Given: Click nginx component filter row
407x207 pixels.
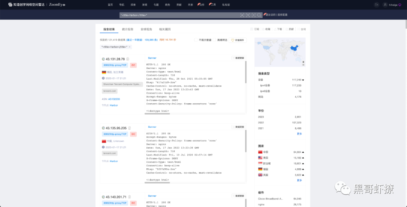Looking at the screenshot, I should [280, 204].
